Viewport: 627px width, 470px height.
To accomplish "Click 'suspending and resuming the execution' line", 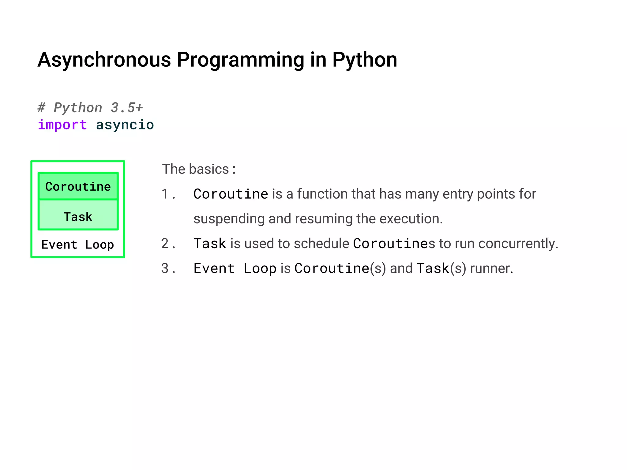I will point(318,219).
